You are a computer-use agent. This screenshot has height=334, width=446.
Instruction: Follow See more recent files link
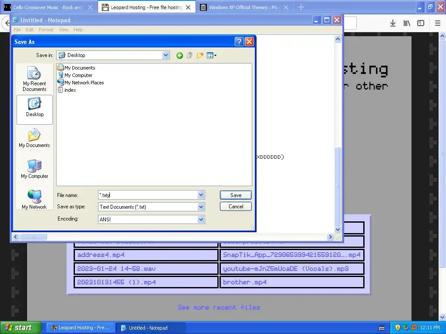(219, 307)
